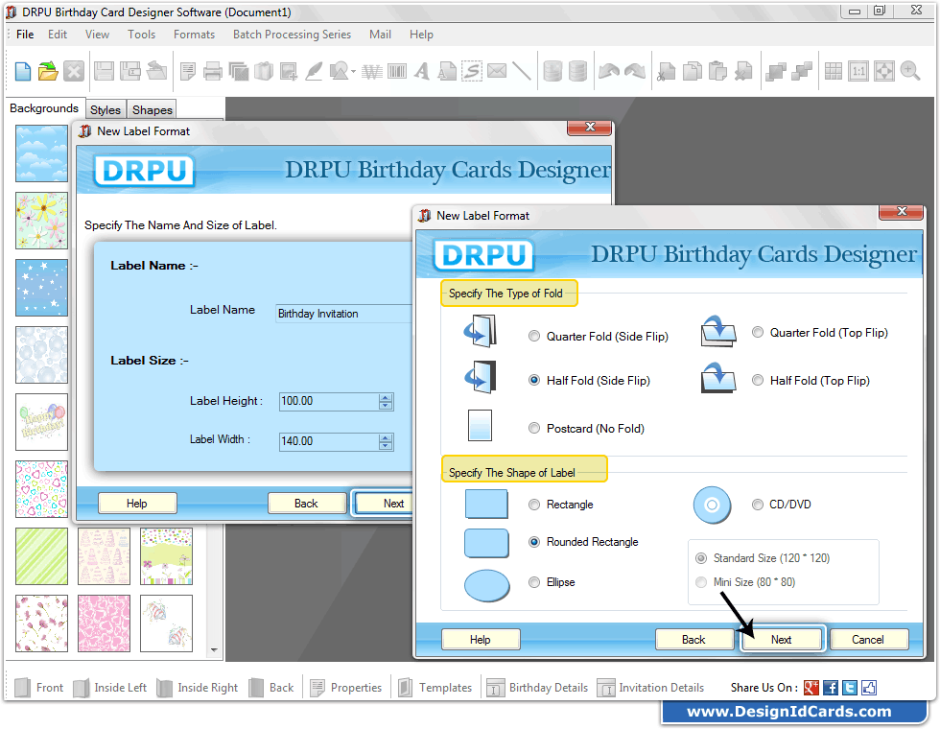Select Half Fold (Top Flip) option
Image resolution: width=940 pixels, height=729 pixels.
(758, 380)
